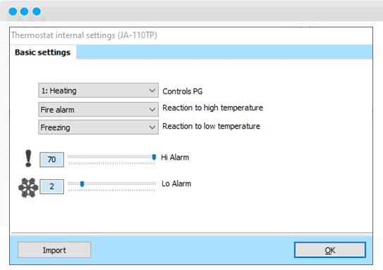383x270 pixels.
Task: Expand the Freezing dropdown arrow
Action: coord(152,127)
